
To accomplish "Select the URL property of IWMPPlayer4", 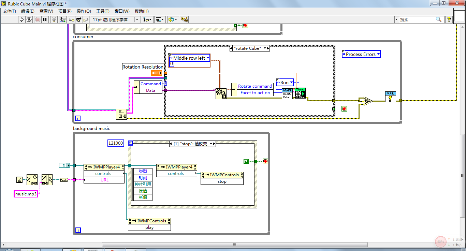I will point(104,180).
